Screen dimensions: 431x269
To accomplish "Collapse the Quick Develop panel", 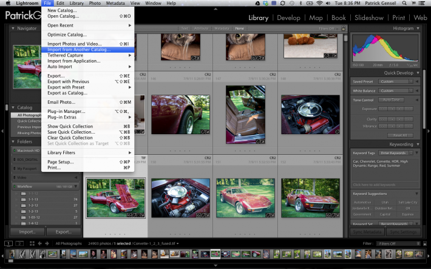I will [418, 73].
